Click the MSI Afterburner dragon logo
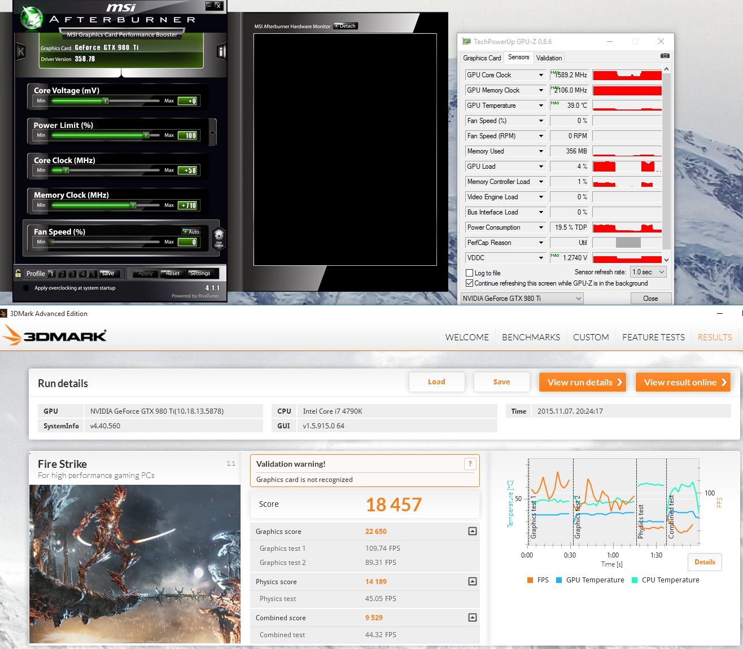This screenshot has height=649, width=743. pyautogui.click(x=32, y=18)
